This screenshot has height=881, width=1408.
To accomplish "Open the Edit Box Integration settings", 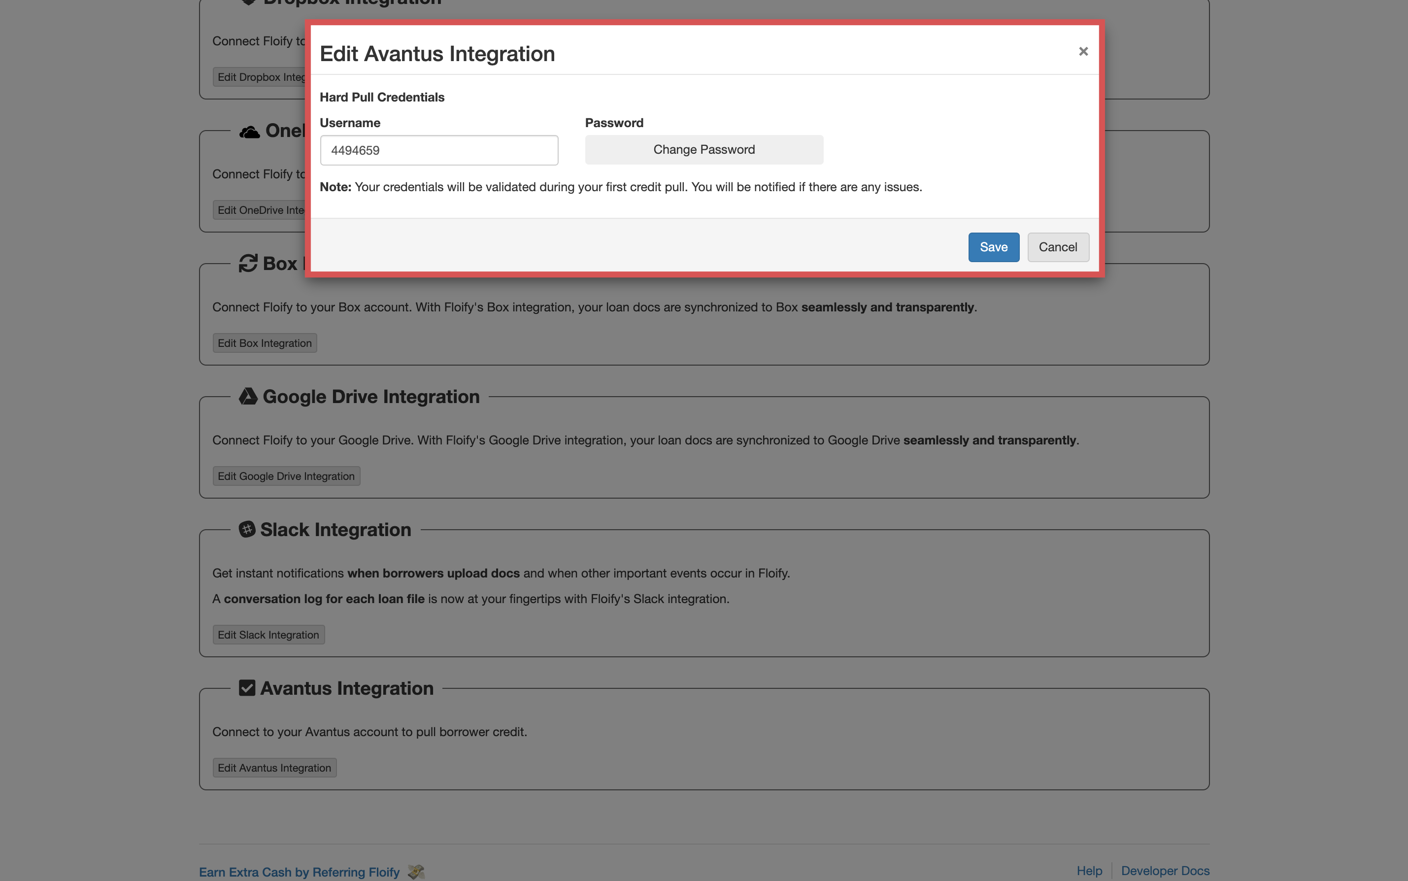I will pos(264,342).
